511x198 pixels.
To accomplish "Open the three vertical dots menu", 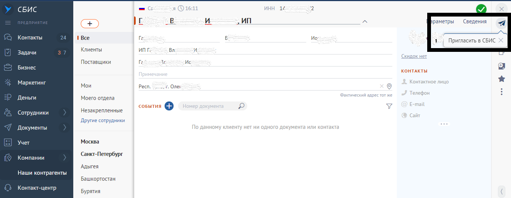I will 501,91.
